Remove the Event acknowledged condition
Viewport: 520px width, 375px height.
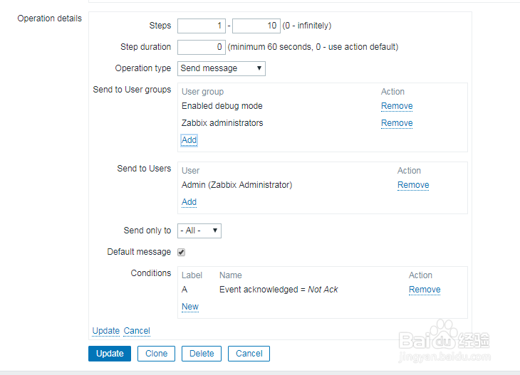pos(425,290)
